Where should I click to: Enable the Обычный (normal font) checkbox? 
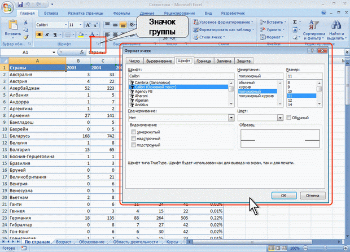point(289,118)
